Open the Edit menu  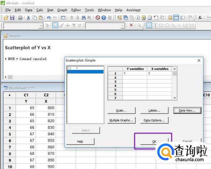18,10
